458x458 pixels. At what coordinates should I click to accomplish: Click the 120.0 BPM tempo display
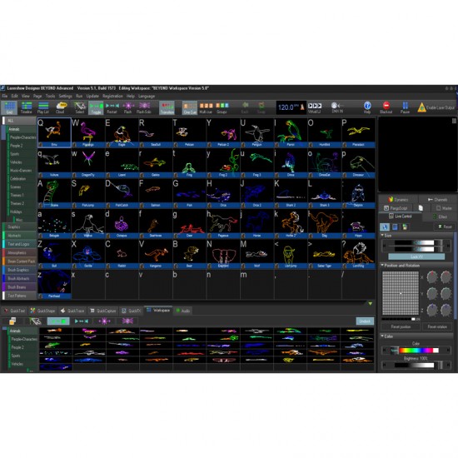(x=291, y=107)
